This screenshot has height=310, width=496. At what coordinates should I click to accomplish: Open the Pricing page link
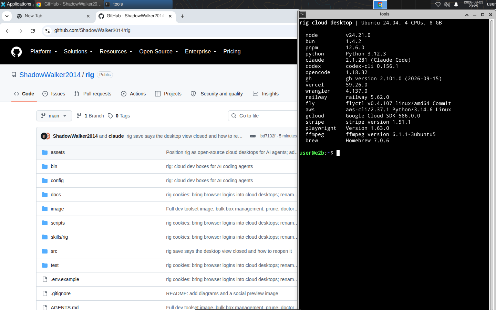[x=232, y=52]
